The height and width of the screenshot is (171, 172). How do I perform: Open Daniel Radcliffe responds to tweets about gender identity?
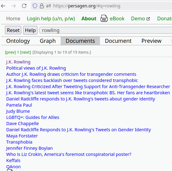[x=81, y=99]
